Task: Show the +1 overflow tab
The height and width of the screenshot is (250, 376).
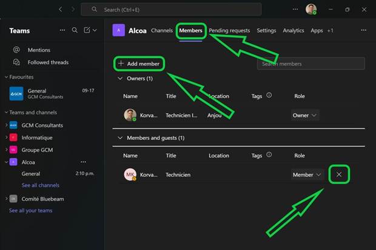Action: coord(330,30)
